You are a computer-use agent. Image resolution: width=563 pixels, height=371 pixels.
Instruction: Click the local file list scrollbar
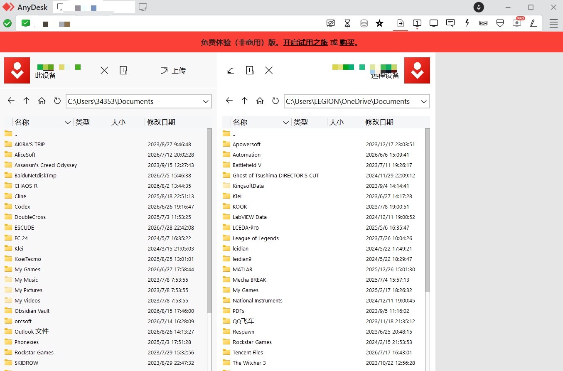pos(209,220)
